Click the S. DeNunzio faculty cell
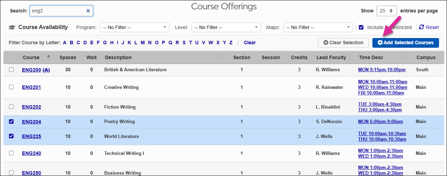 pyautogui.click(x=330, y=121)
